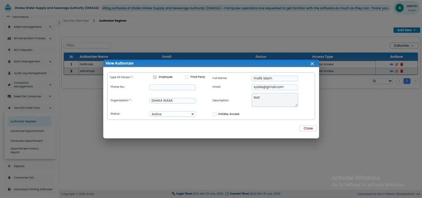This screenshot has height=198, width=422.
Task: Click the Description text area
Action: pyautogui.click(x=275, y=100)
